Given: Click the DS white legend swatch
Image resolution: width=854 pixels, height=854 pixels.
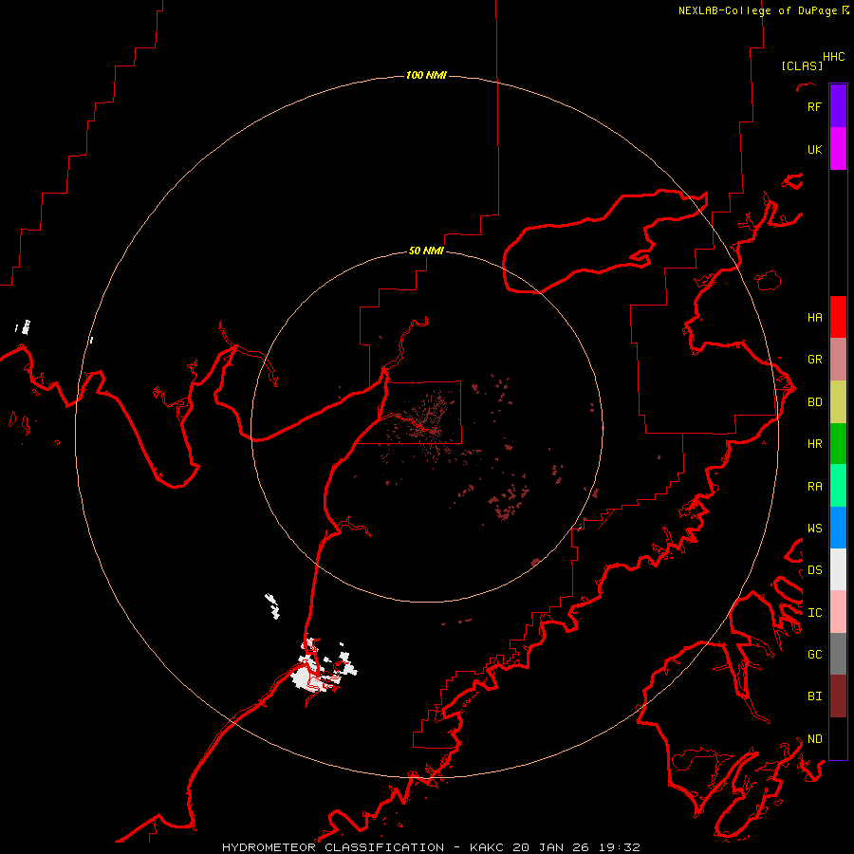Looking at the screenshot, I should 838,569.
